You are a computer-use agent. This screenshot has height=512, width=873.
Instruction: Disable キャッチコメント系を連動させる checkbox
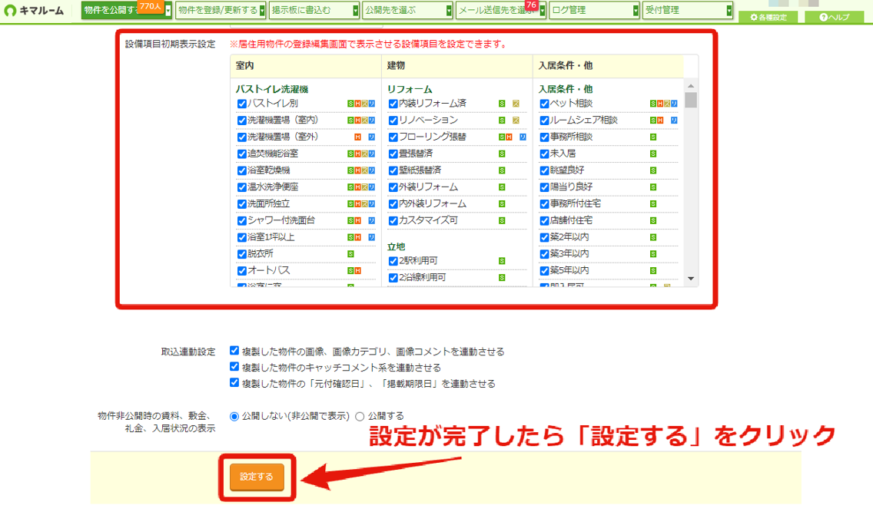coord(234,367)
